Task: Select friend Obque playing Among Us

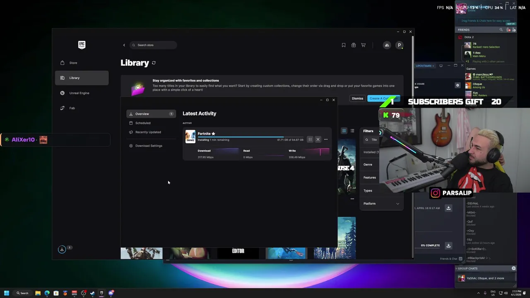Action: [x=490, y=86]
